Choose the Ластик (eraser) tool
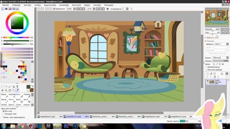Screen dimensions: 230x129 [12, 101]
